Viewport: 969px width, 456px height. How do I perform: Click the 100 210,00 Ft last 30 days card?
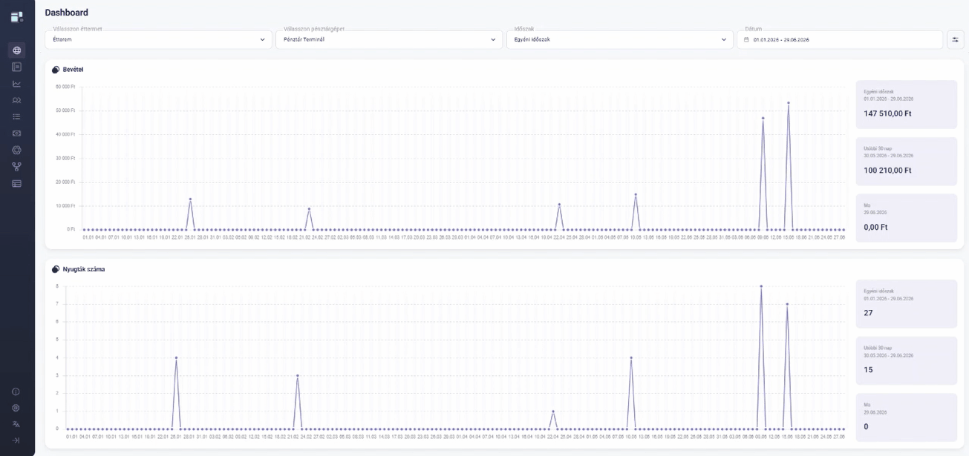tap(907, 162)
